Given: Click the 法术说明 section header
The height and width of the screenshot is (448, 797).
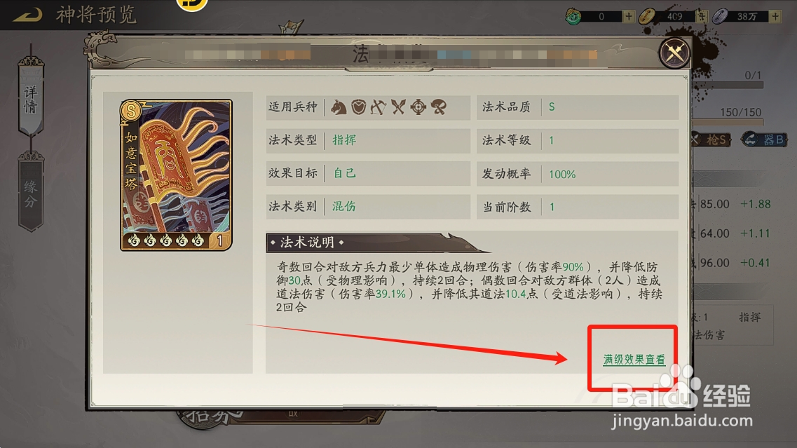Looking at the screenshot, I should point(307,243).
